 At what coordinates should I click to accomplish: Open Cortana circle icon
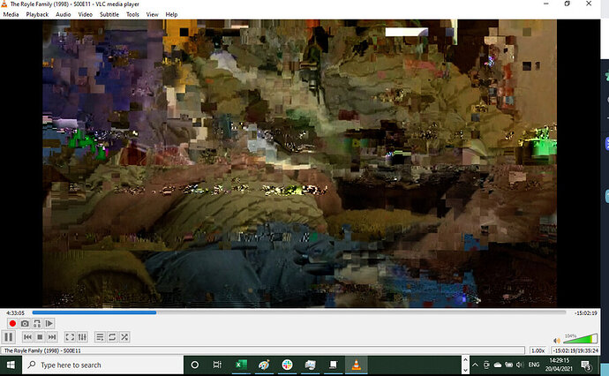[x=195, y=365]
